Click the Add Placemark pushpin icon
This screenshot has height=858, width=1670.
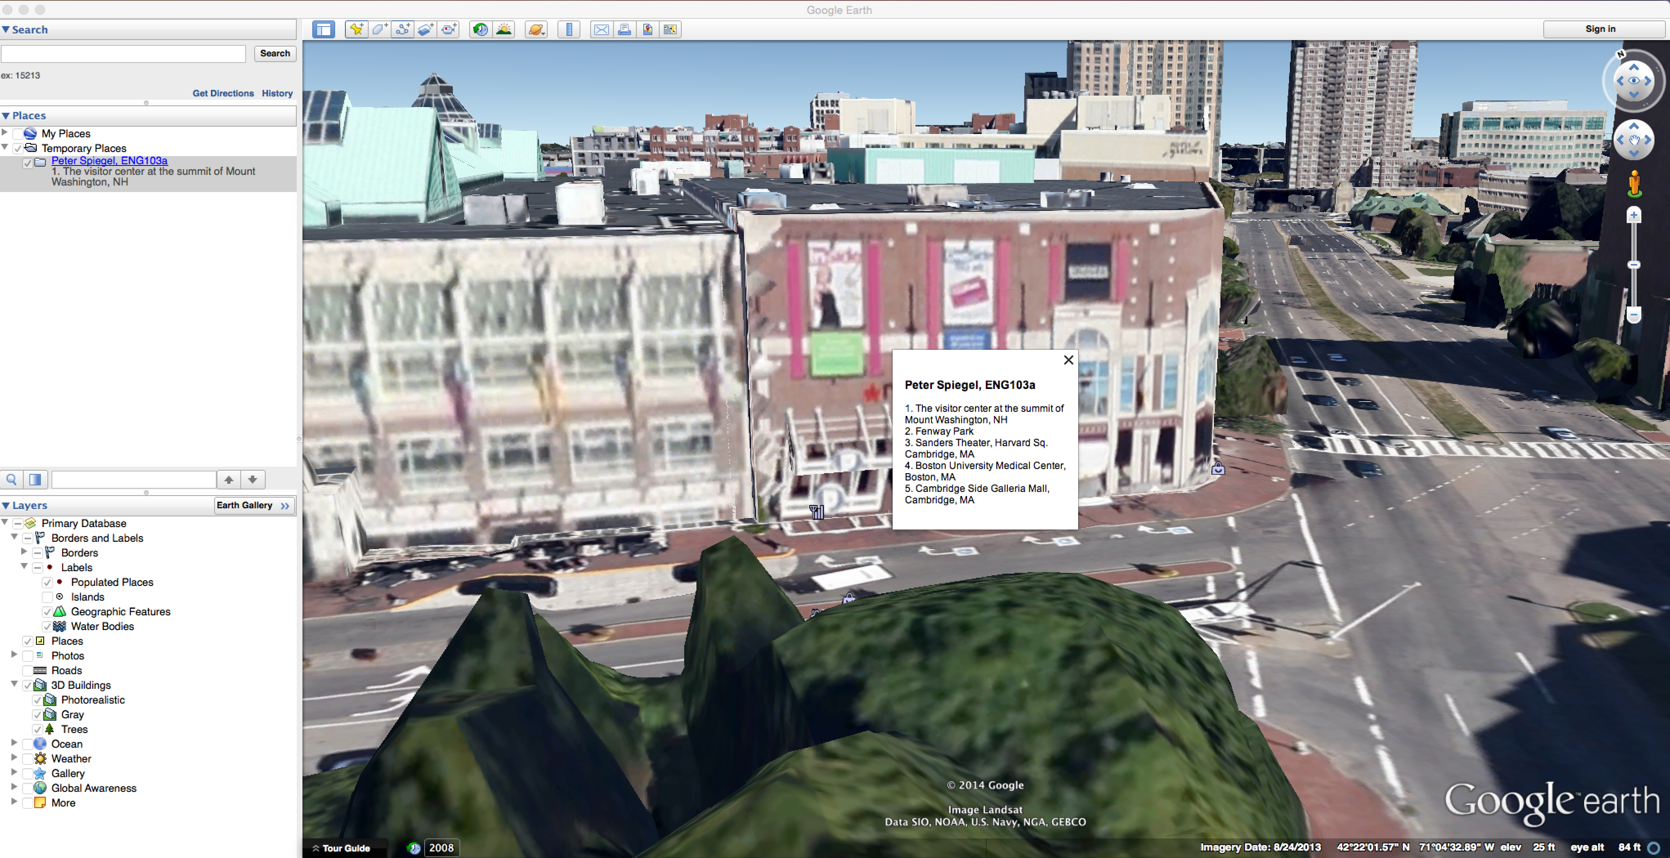[356, 29]
